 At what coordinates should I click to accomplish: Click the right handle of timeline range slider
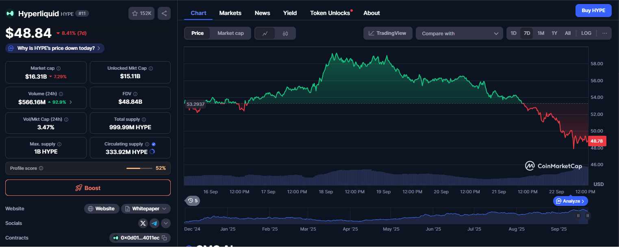click(586, 216)
